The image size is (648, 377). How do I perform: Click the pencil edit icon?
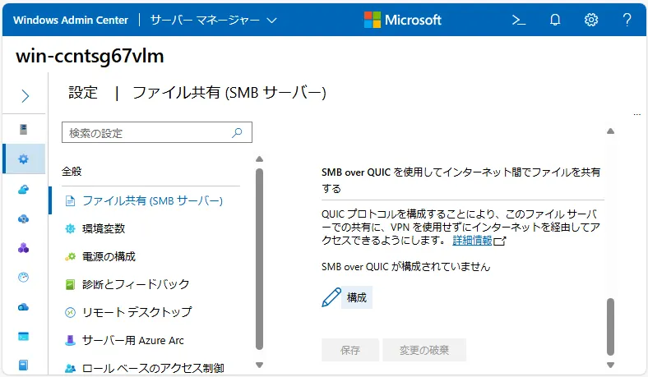[331, 297]
